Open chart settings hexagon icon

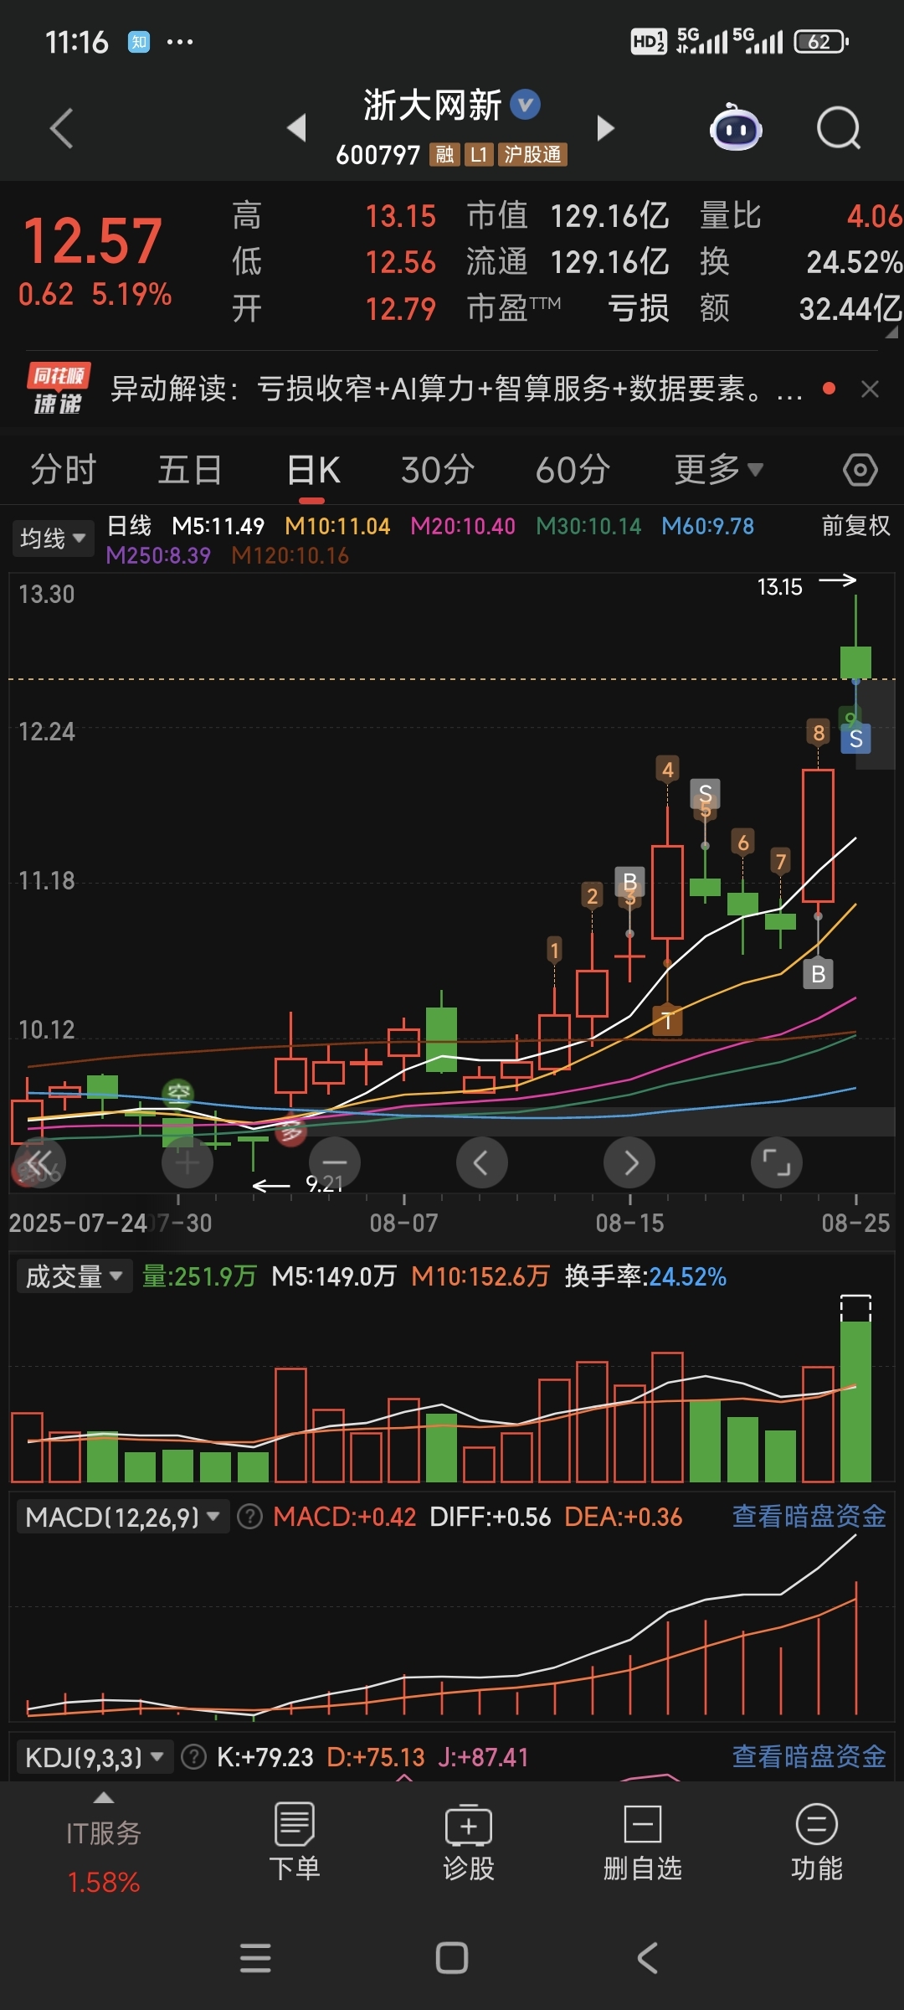coord(860,470)
